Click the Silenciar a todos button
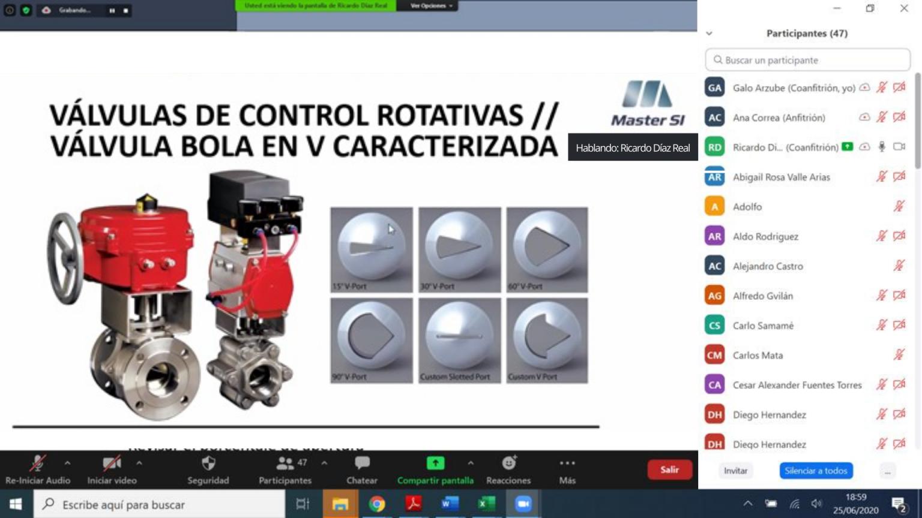 coord(816,471)
